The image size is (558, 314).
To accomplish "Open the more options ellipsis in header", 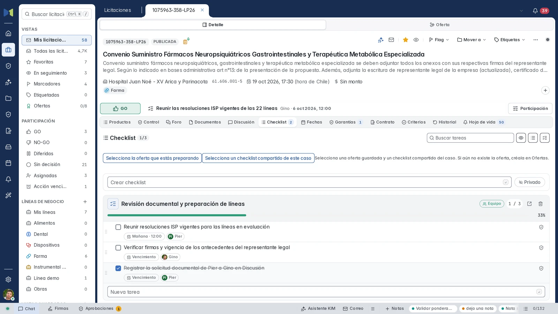I will tap(536, 40).
